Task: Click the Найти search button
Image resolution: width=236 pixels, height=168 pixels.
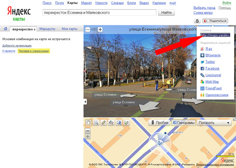Action: click(x=166, y=13)
